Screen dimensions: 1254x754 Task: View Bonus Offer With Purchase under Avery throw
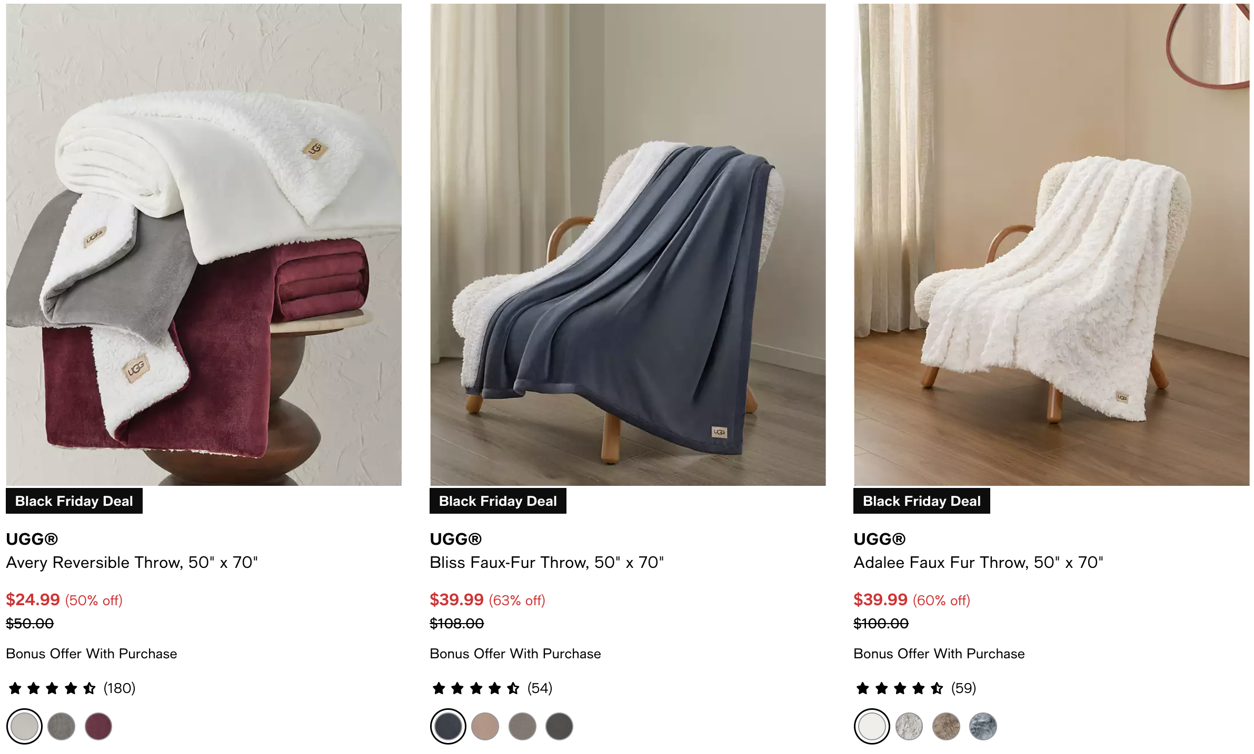tap(91, 654)
